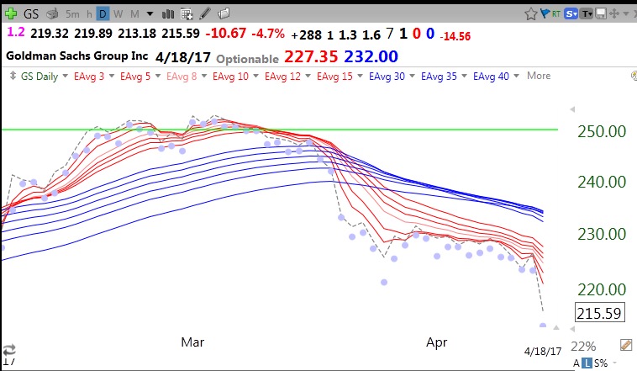The width and height of the screenshot is (637, 371).
Task: Open the EAvg 30 indicator menu
Action: click(412, 76)
